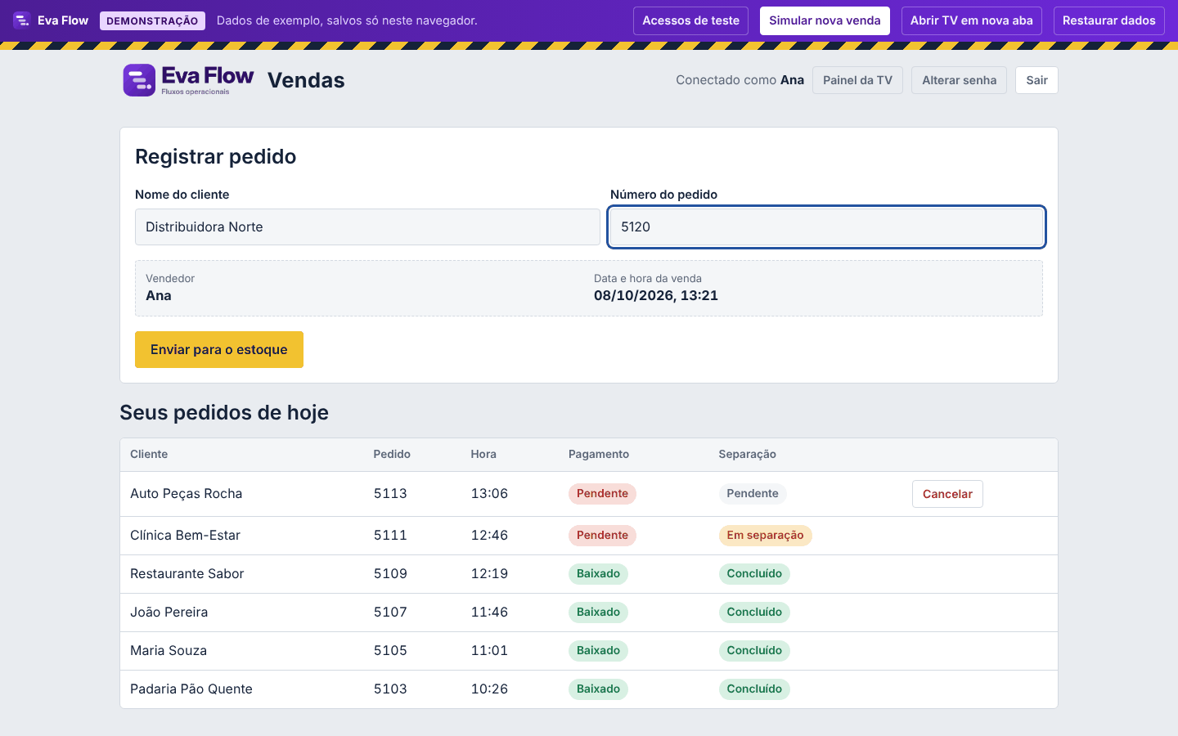
Task: Click the Separação column header
Action: 748,455
